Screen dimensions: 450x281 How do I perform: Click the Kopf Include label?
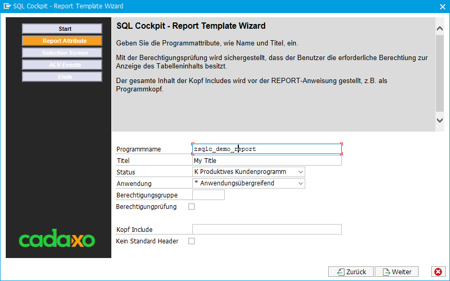134,229
